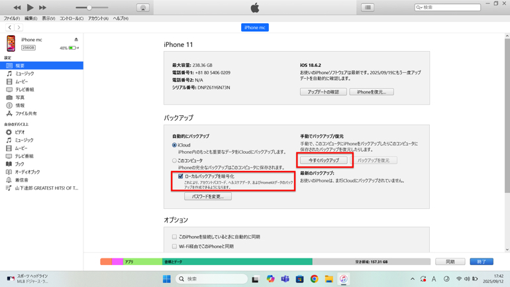Go back with the left arrow navigation button

pos(9,28)
